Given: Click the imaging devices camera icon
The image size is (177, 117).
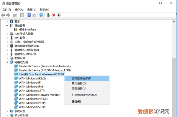Looking at the screenshot, I should (x=12, y=58).
